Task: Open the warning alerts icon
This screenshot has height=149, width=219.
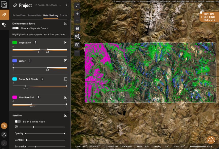Action: pyautogui.click(x=4, y=135)
